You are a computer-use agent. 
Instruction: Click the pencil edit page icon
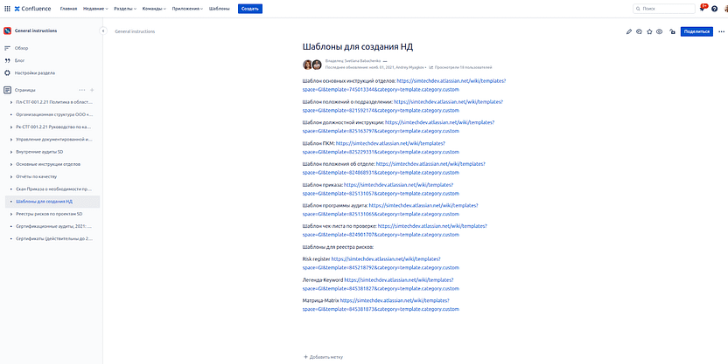tap(628, 31)
